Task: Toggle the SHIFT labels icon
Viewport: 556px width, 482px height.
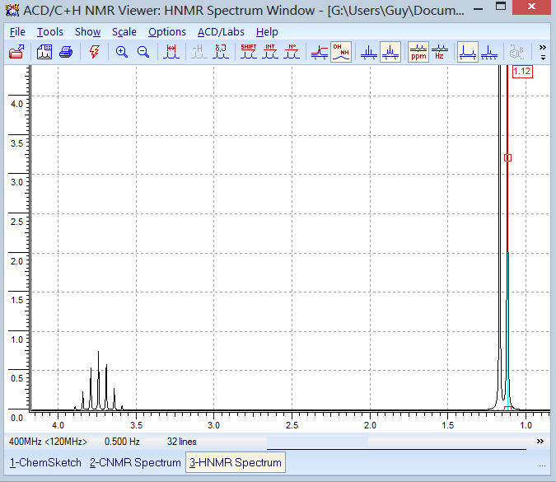Action: pos(249,52)
